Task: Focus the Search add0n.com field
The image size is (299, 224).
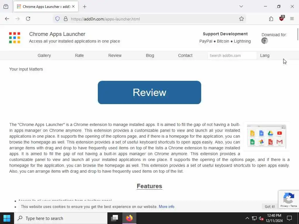Action: (x=232, y=55)
